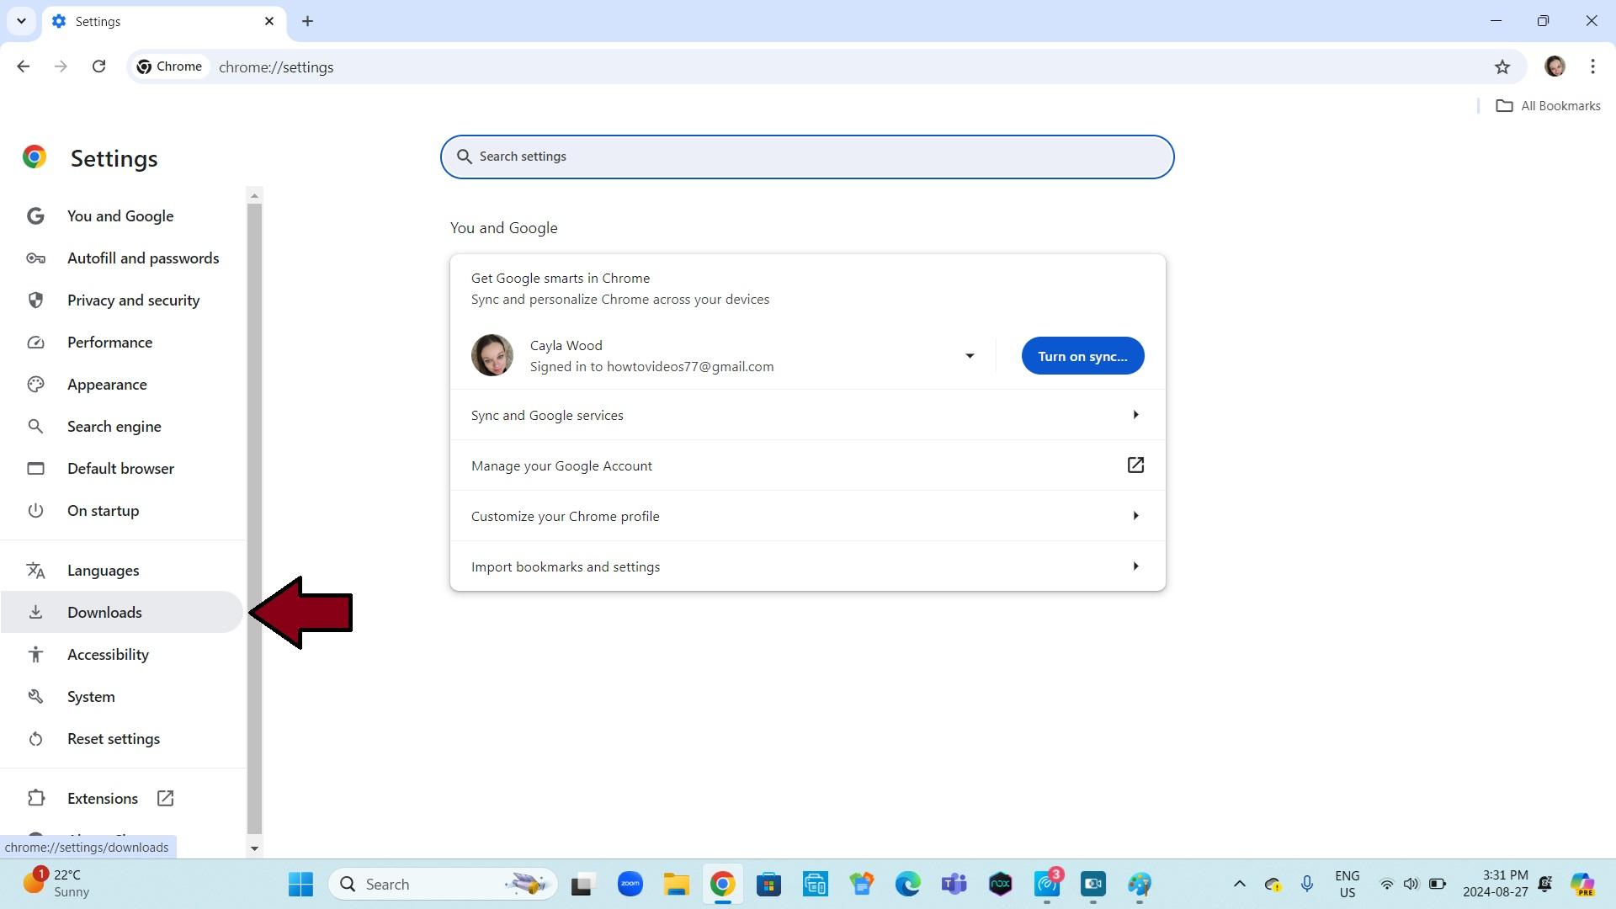
Task: Open Autofill and passwords section
Action: [122, 258]
